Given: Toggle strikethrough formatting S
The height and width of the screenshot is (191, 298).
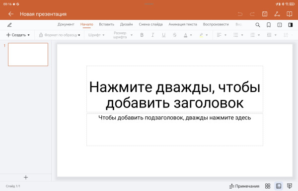Looking at the screenshot, I should coord(175,35).
